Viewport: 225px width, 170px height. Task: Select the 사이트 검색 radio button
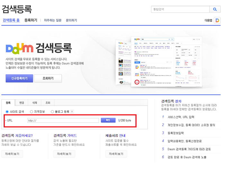7,112
